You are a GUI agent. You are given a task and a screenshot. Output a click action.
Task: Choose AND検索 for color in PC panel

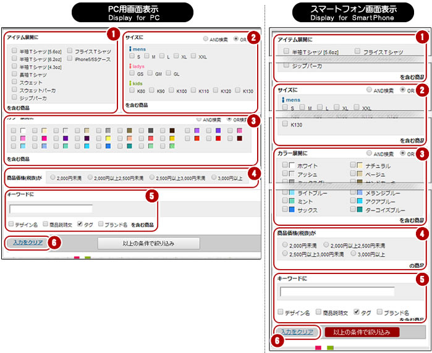tap(198, 119)
